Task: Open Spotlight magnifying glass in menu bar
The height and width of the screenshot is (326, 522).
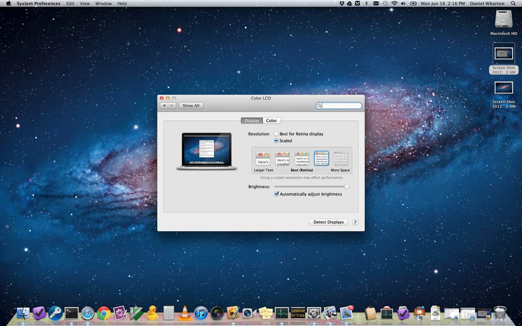Action: (x=513, y=4)
